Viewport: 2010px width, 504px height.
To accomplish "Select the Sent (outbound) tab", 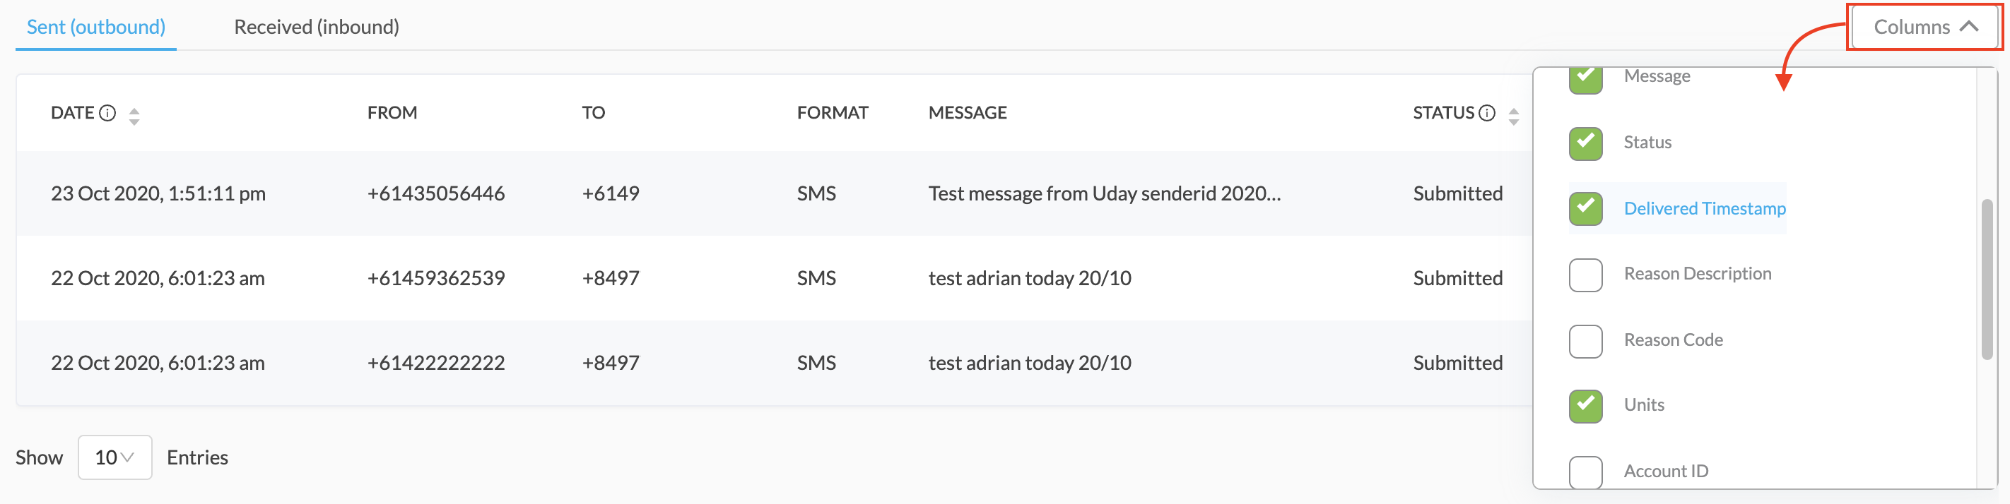I will [96, 28].
